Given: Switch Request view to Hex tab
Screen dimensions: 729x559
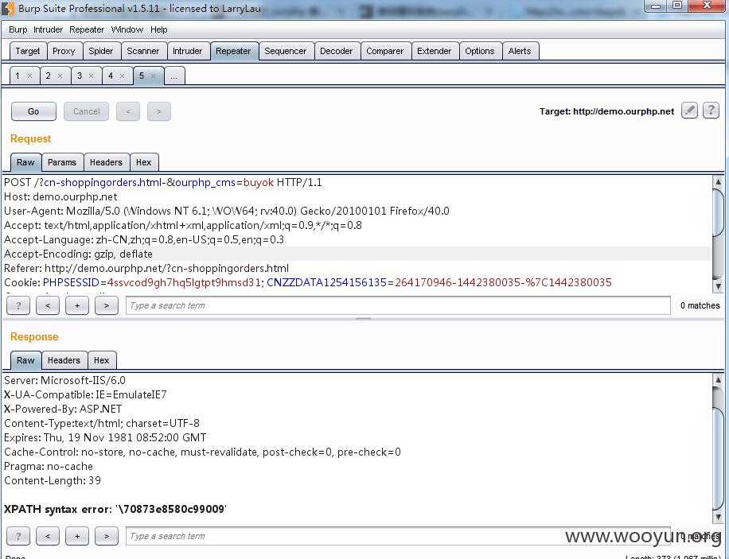Looking at the screenshot, I should click(x=144, y=163).
